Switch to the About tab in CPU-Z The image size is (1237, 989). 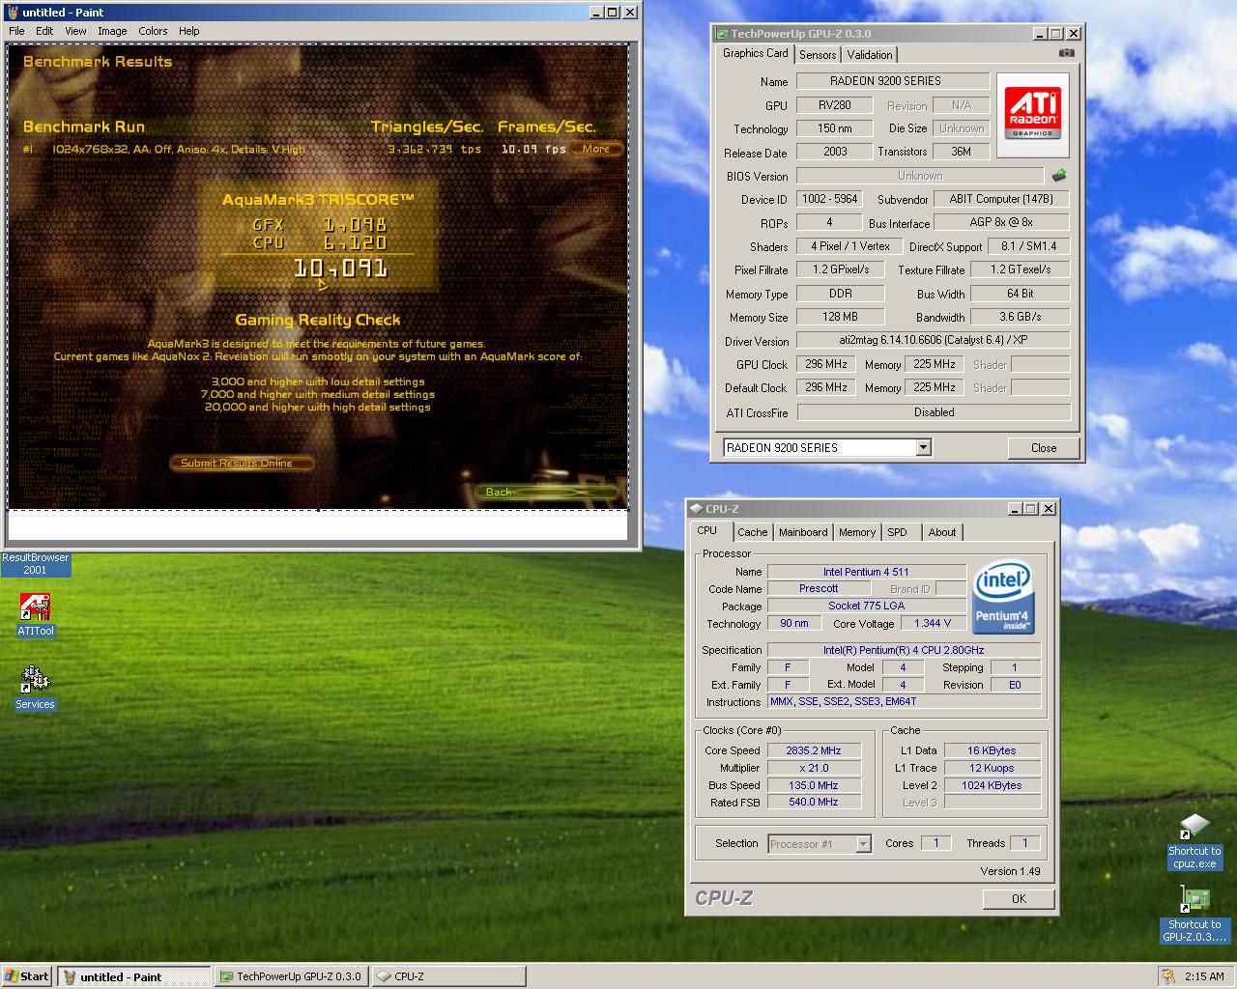point(942,532)
